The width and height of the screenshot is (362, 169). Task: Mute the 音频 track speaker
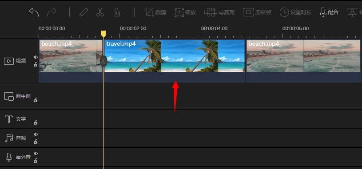click(x=36, y=134)
